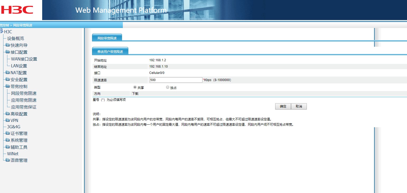Click the H3C root node icon in the tree
The height and width of the screenshot is (193, 407).
[x=2, y=31]
